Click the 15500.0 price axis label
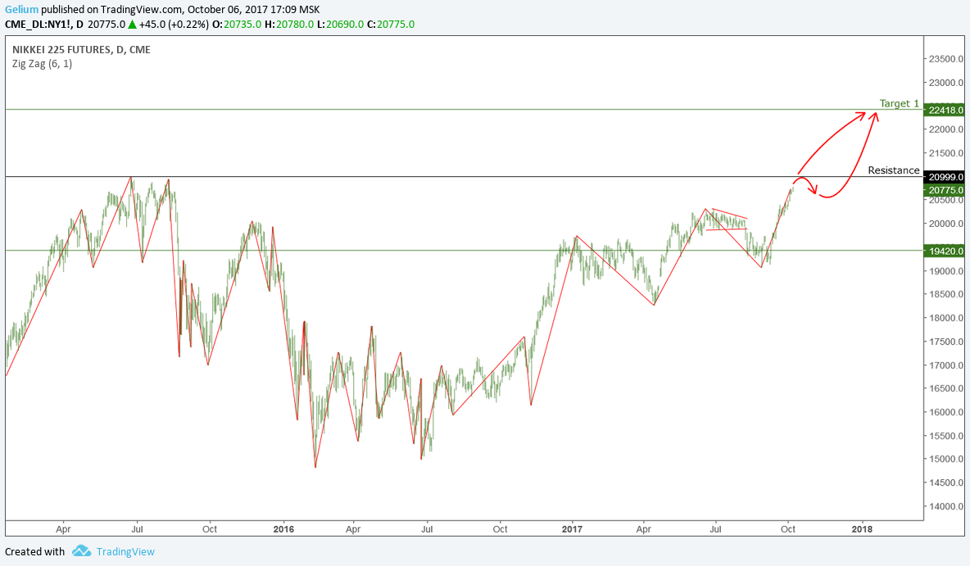 coord(946,436)
